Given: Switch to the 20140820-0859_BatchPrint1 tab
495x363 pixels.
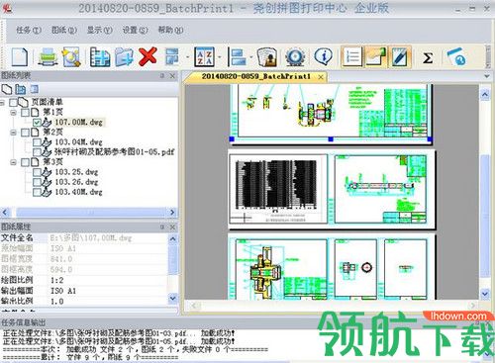Looking at the screenshot, I should click(x=256, y=76).
